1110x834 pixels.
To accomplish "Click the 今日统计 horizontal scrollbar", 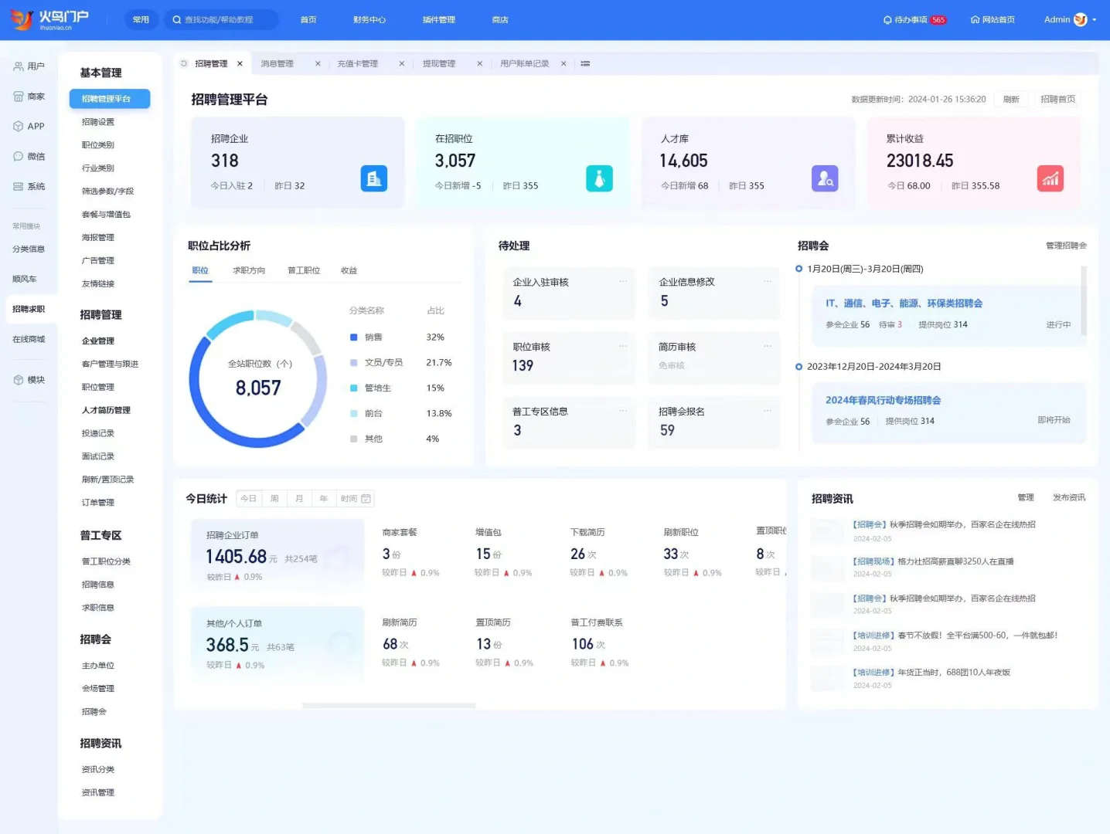I will (389, 705).
